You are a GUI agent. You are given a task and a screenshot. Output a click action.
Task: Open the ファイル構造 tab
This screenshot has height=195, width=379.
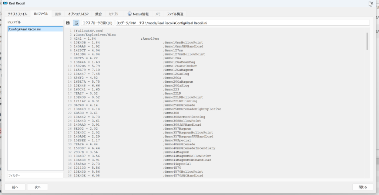pos(175,14)
